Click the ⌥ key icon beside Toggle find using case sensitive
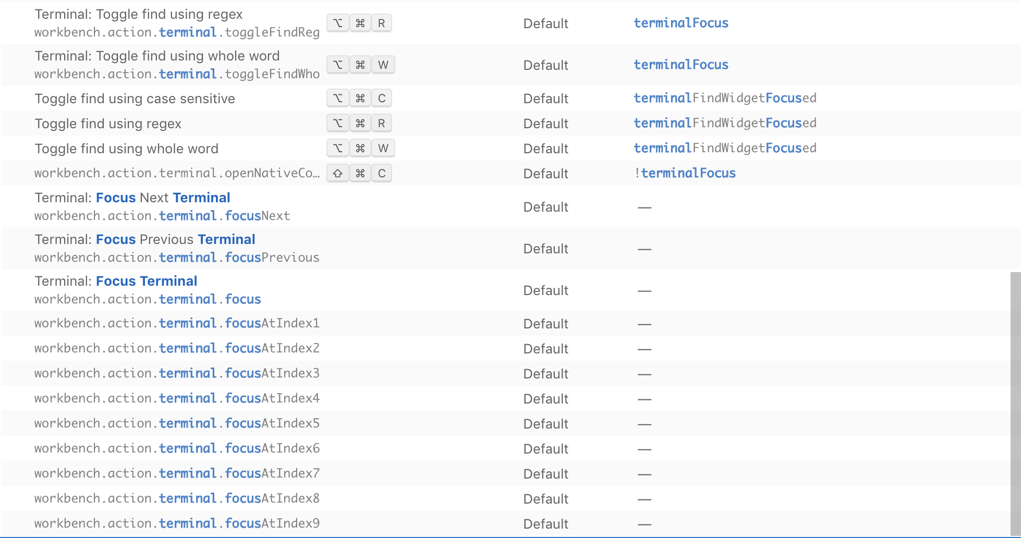1021x538 pixels. [x=337, y=98]
